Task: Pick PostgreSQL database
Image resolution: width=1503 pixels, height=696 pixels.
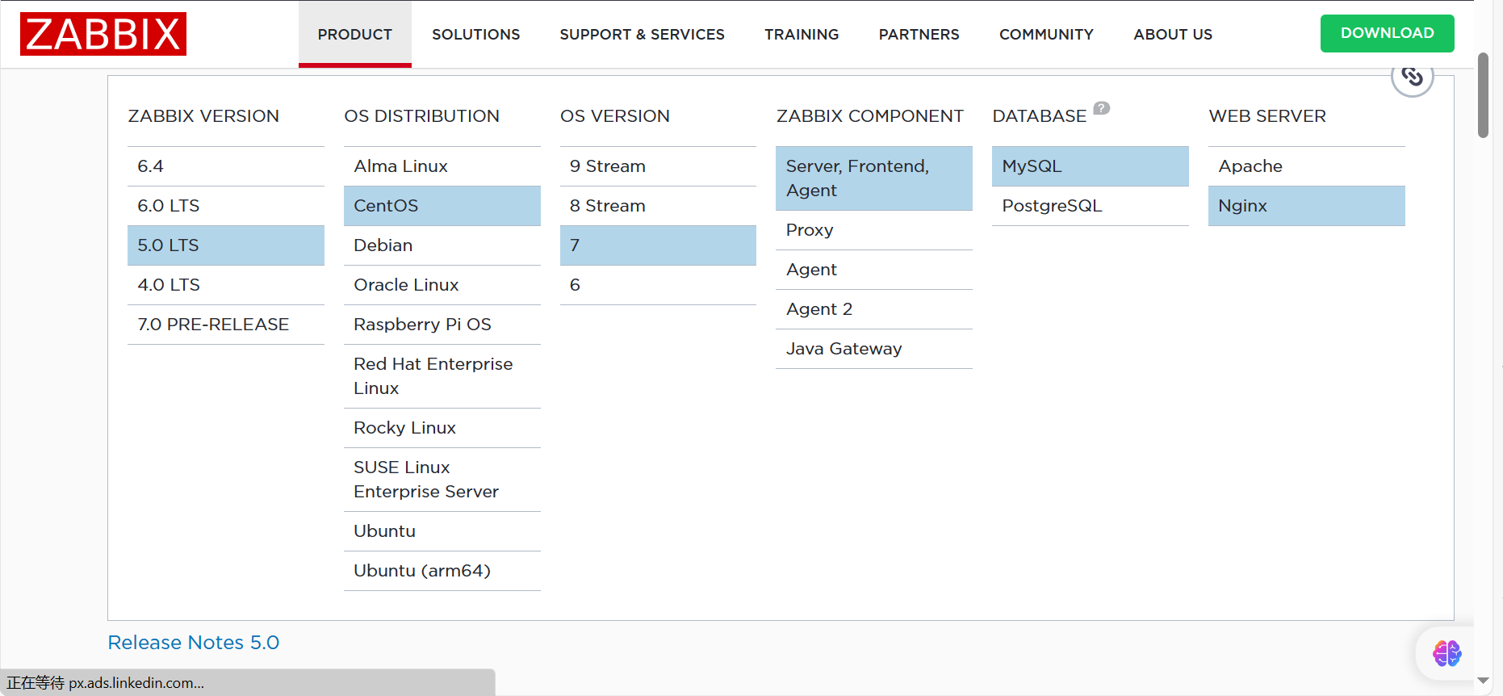Action: pos(1091,206)
